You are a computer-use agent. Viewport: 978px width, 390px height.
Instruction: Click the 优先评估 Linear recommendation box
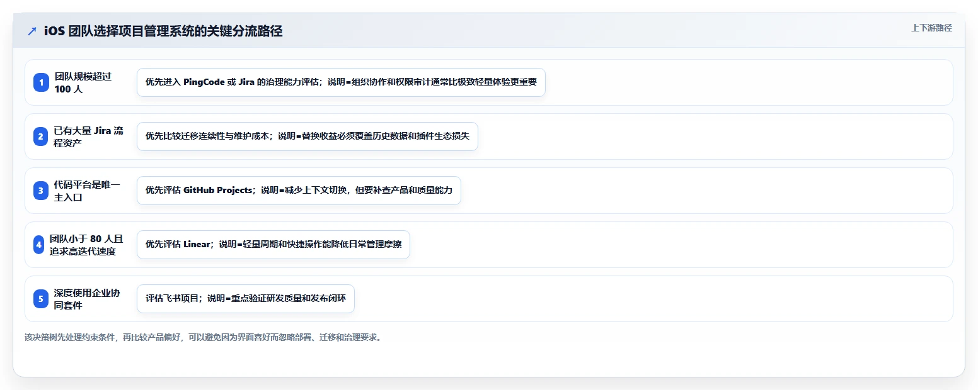point(273,245)
